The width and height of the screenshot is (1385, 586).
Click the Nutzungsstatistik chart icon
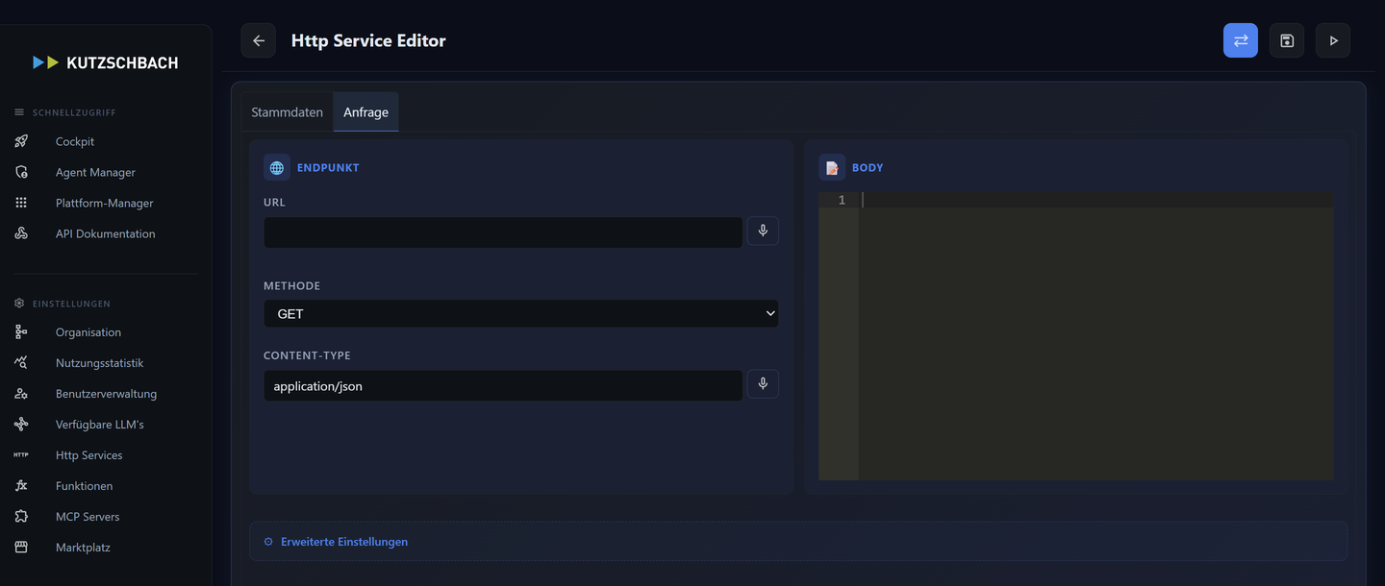(x=21, y=363)
